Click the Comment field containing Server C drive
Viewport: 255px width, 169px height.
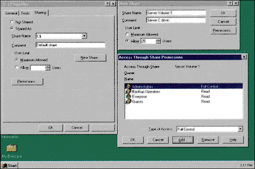[176, 20]
